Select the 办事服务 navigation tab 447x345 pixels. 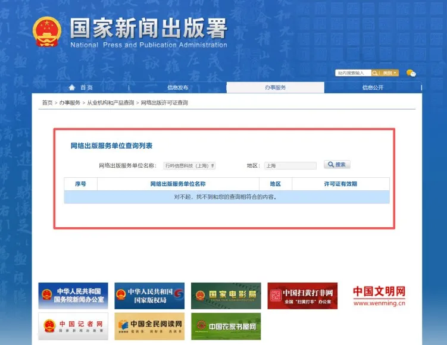(276, 87)
